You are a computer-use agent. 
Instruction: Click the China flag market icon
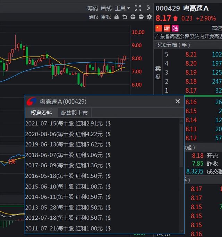click(159, 28)
